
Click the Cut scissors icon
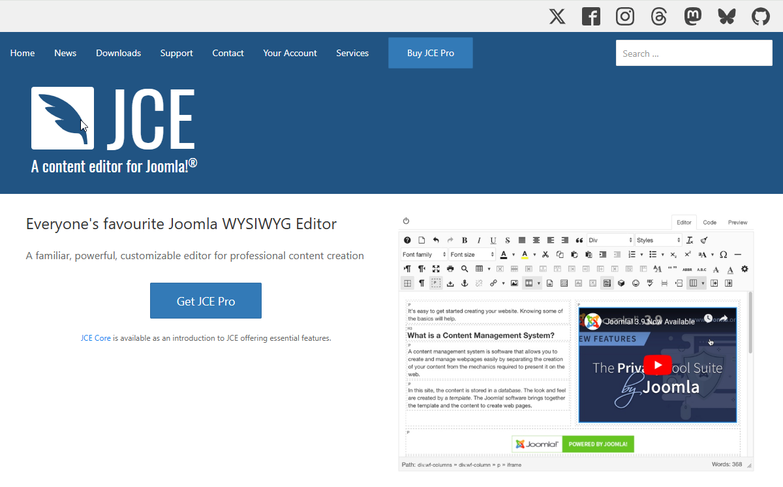click(545, 255)
